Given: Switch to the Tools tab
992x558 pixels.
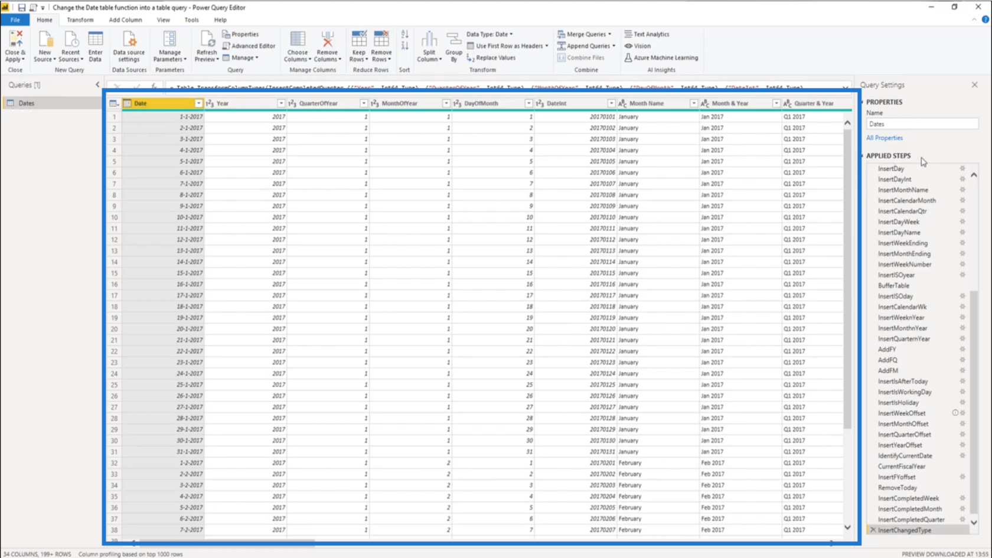Looking at the screenshot, I should (191, 19).
